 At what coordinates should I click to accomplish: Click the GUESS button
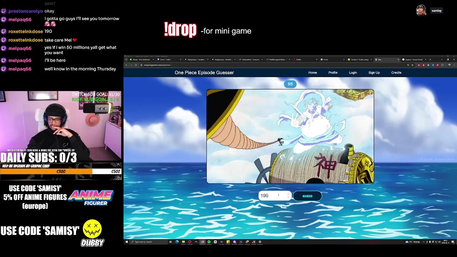tap(307, 196)
